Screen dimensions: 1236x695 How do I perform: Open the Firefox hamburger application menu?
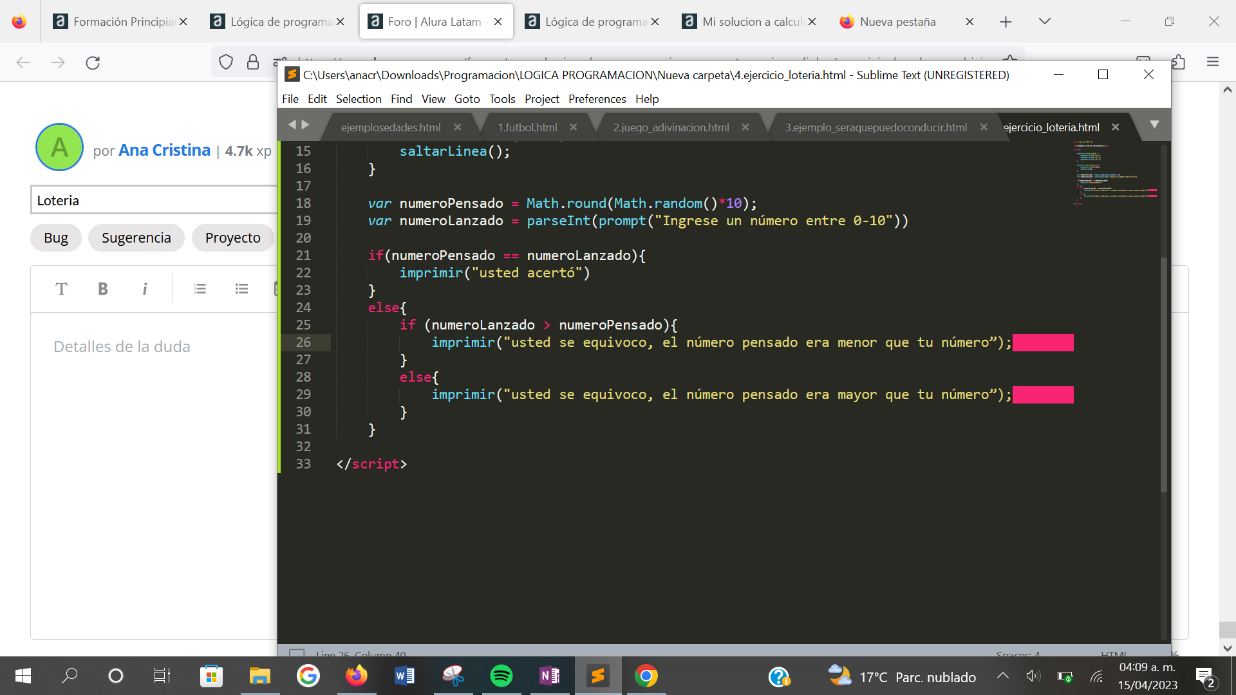1213,62
